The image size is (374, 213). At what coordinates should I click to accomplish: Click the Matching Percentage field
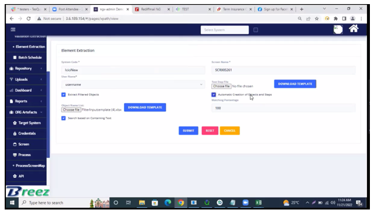pos(283,108)
